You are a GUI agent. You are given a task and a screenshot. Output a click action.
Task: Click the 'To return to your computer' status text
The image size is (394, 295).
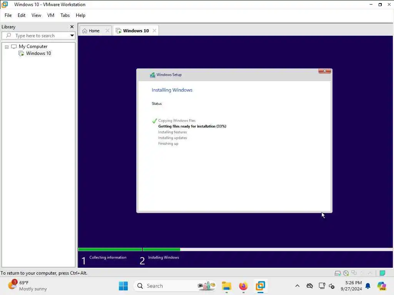[44, 273]
